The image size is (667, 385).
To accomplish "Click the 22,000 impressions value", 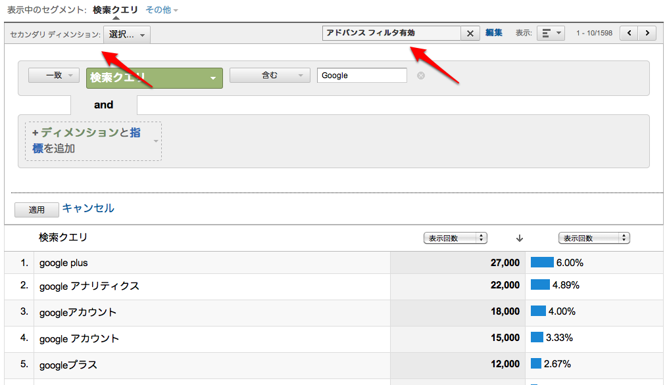I will coord(505,285).
